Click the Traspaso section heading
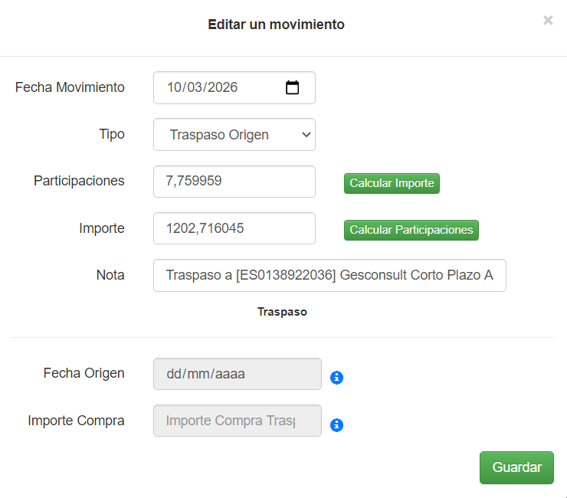 (x=282, y=312)
